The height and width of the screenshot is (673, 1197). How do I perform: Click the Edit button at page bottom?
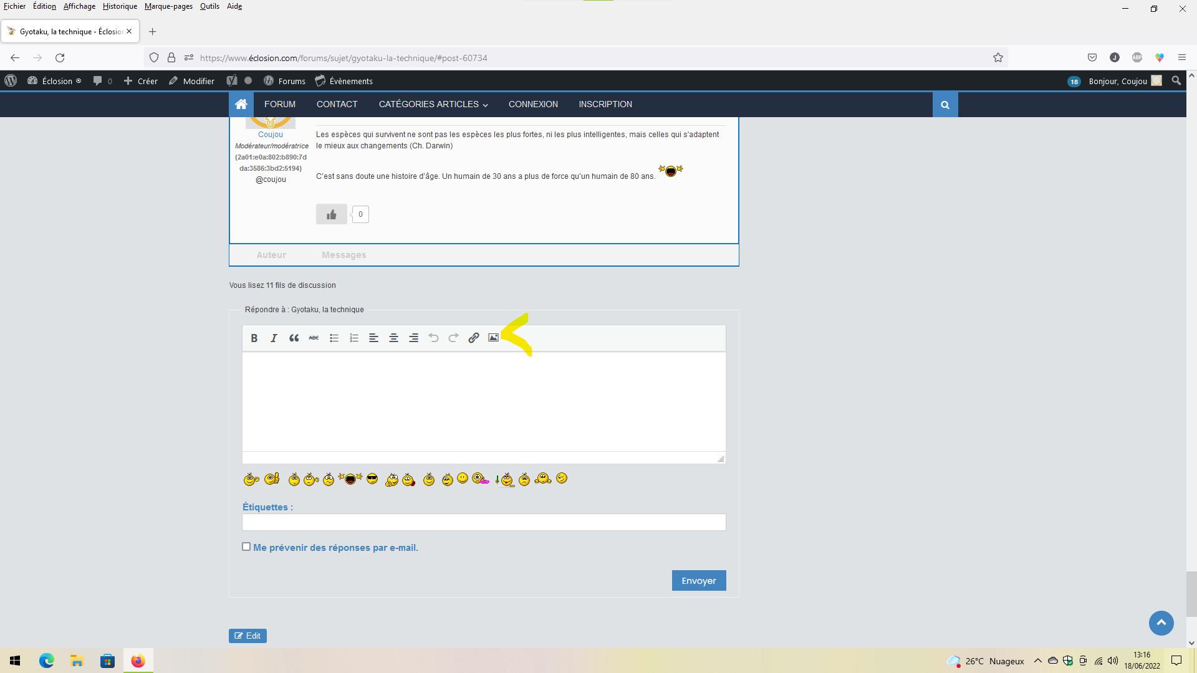click(x=248, y=635)
